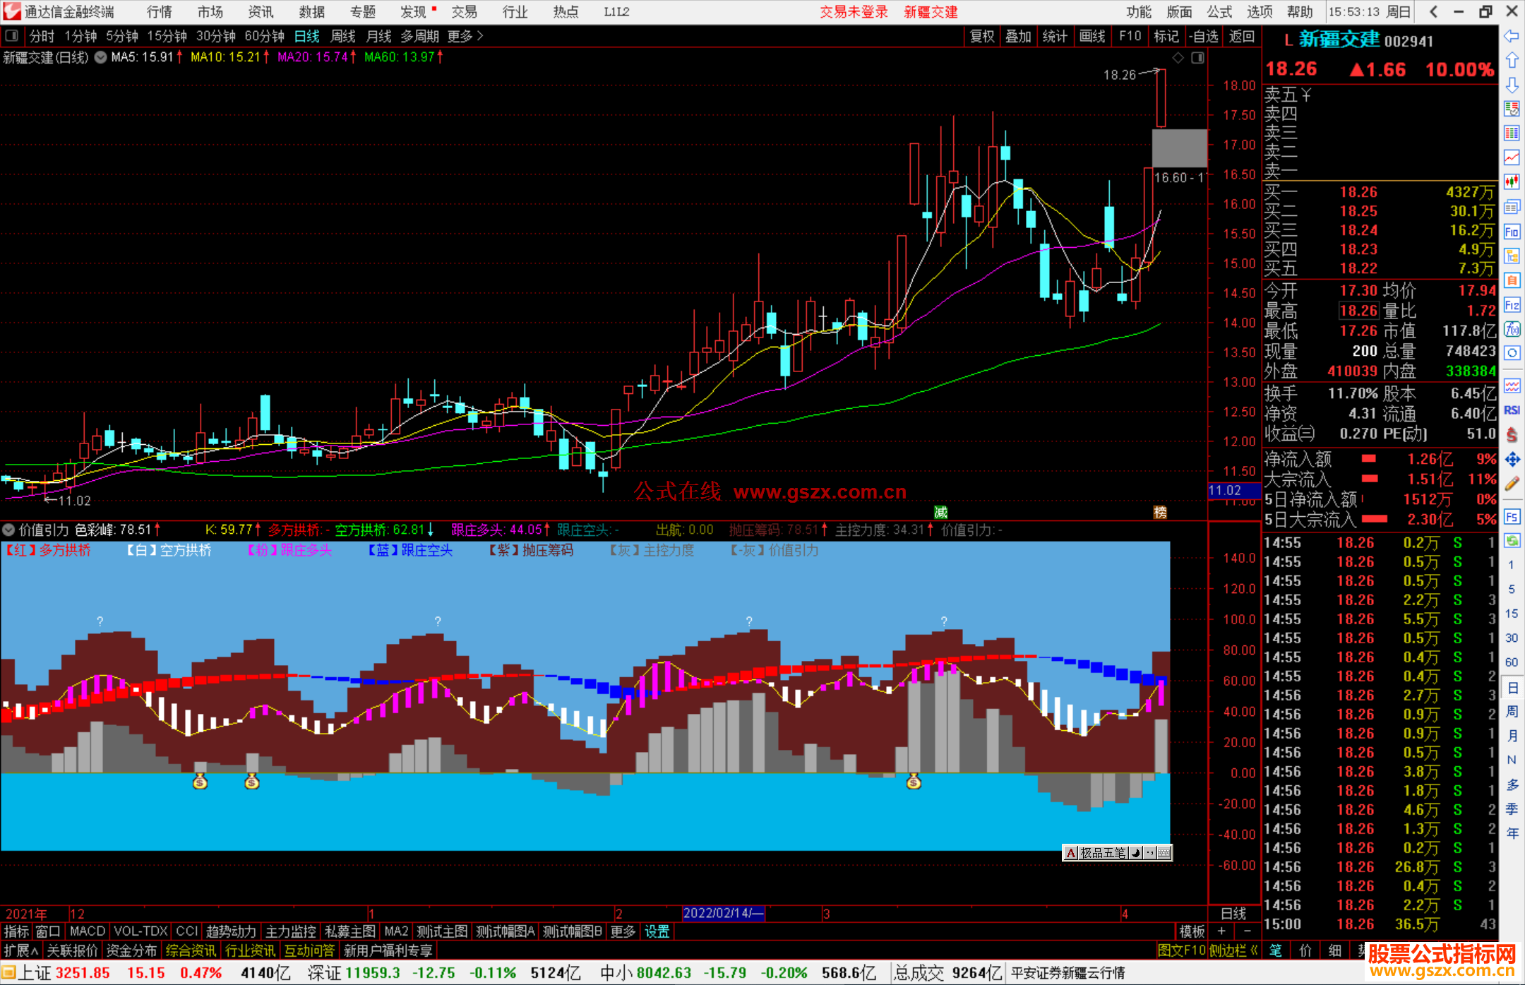Viewport: 1525px width, 985px height.
Task: Open the 行情 menu
Action: (160, 12)
